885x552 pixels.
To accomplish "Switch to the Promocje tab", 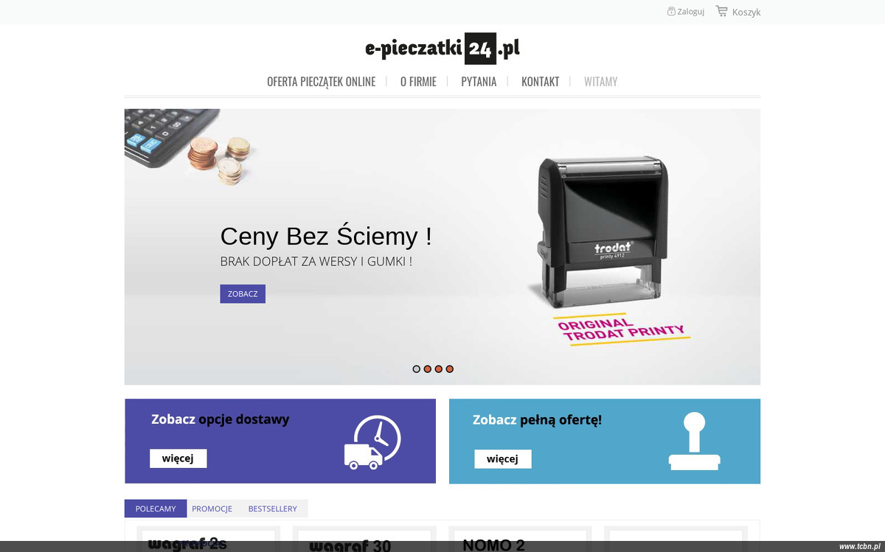I will [212, 509].
